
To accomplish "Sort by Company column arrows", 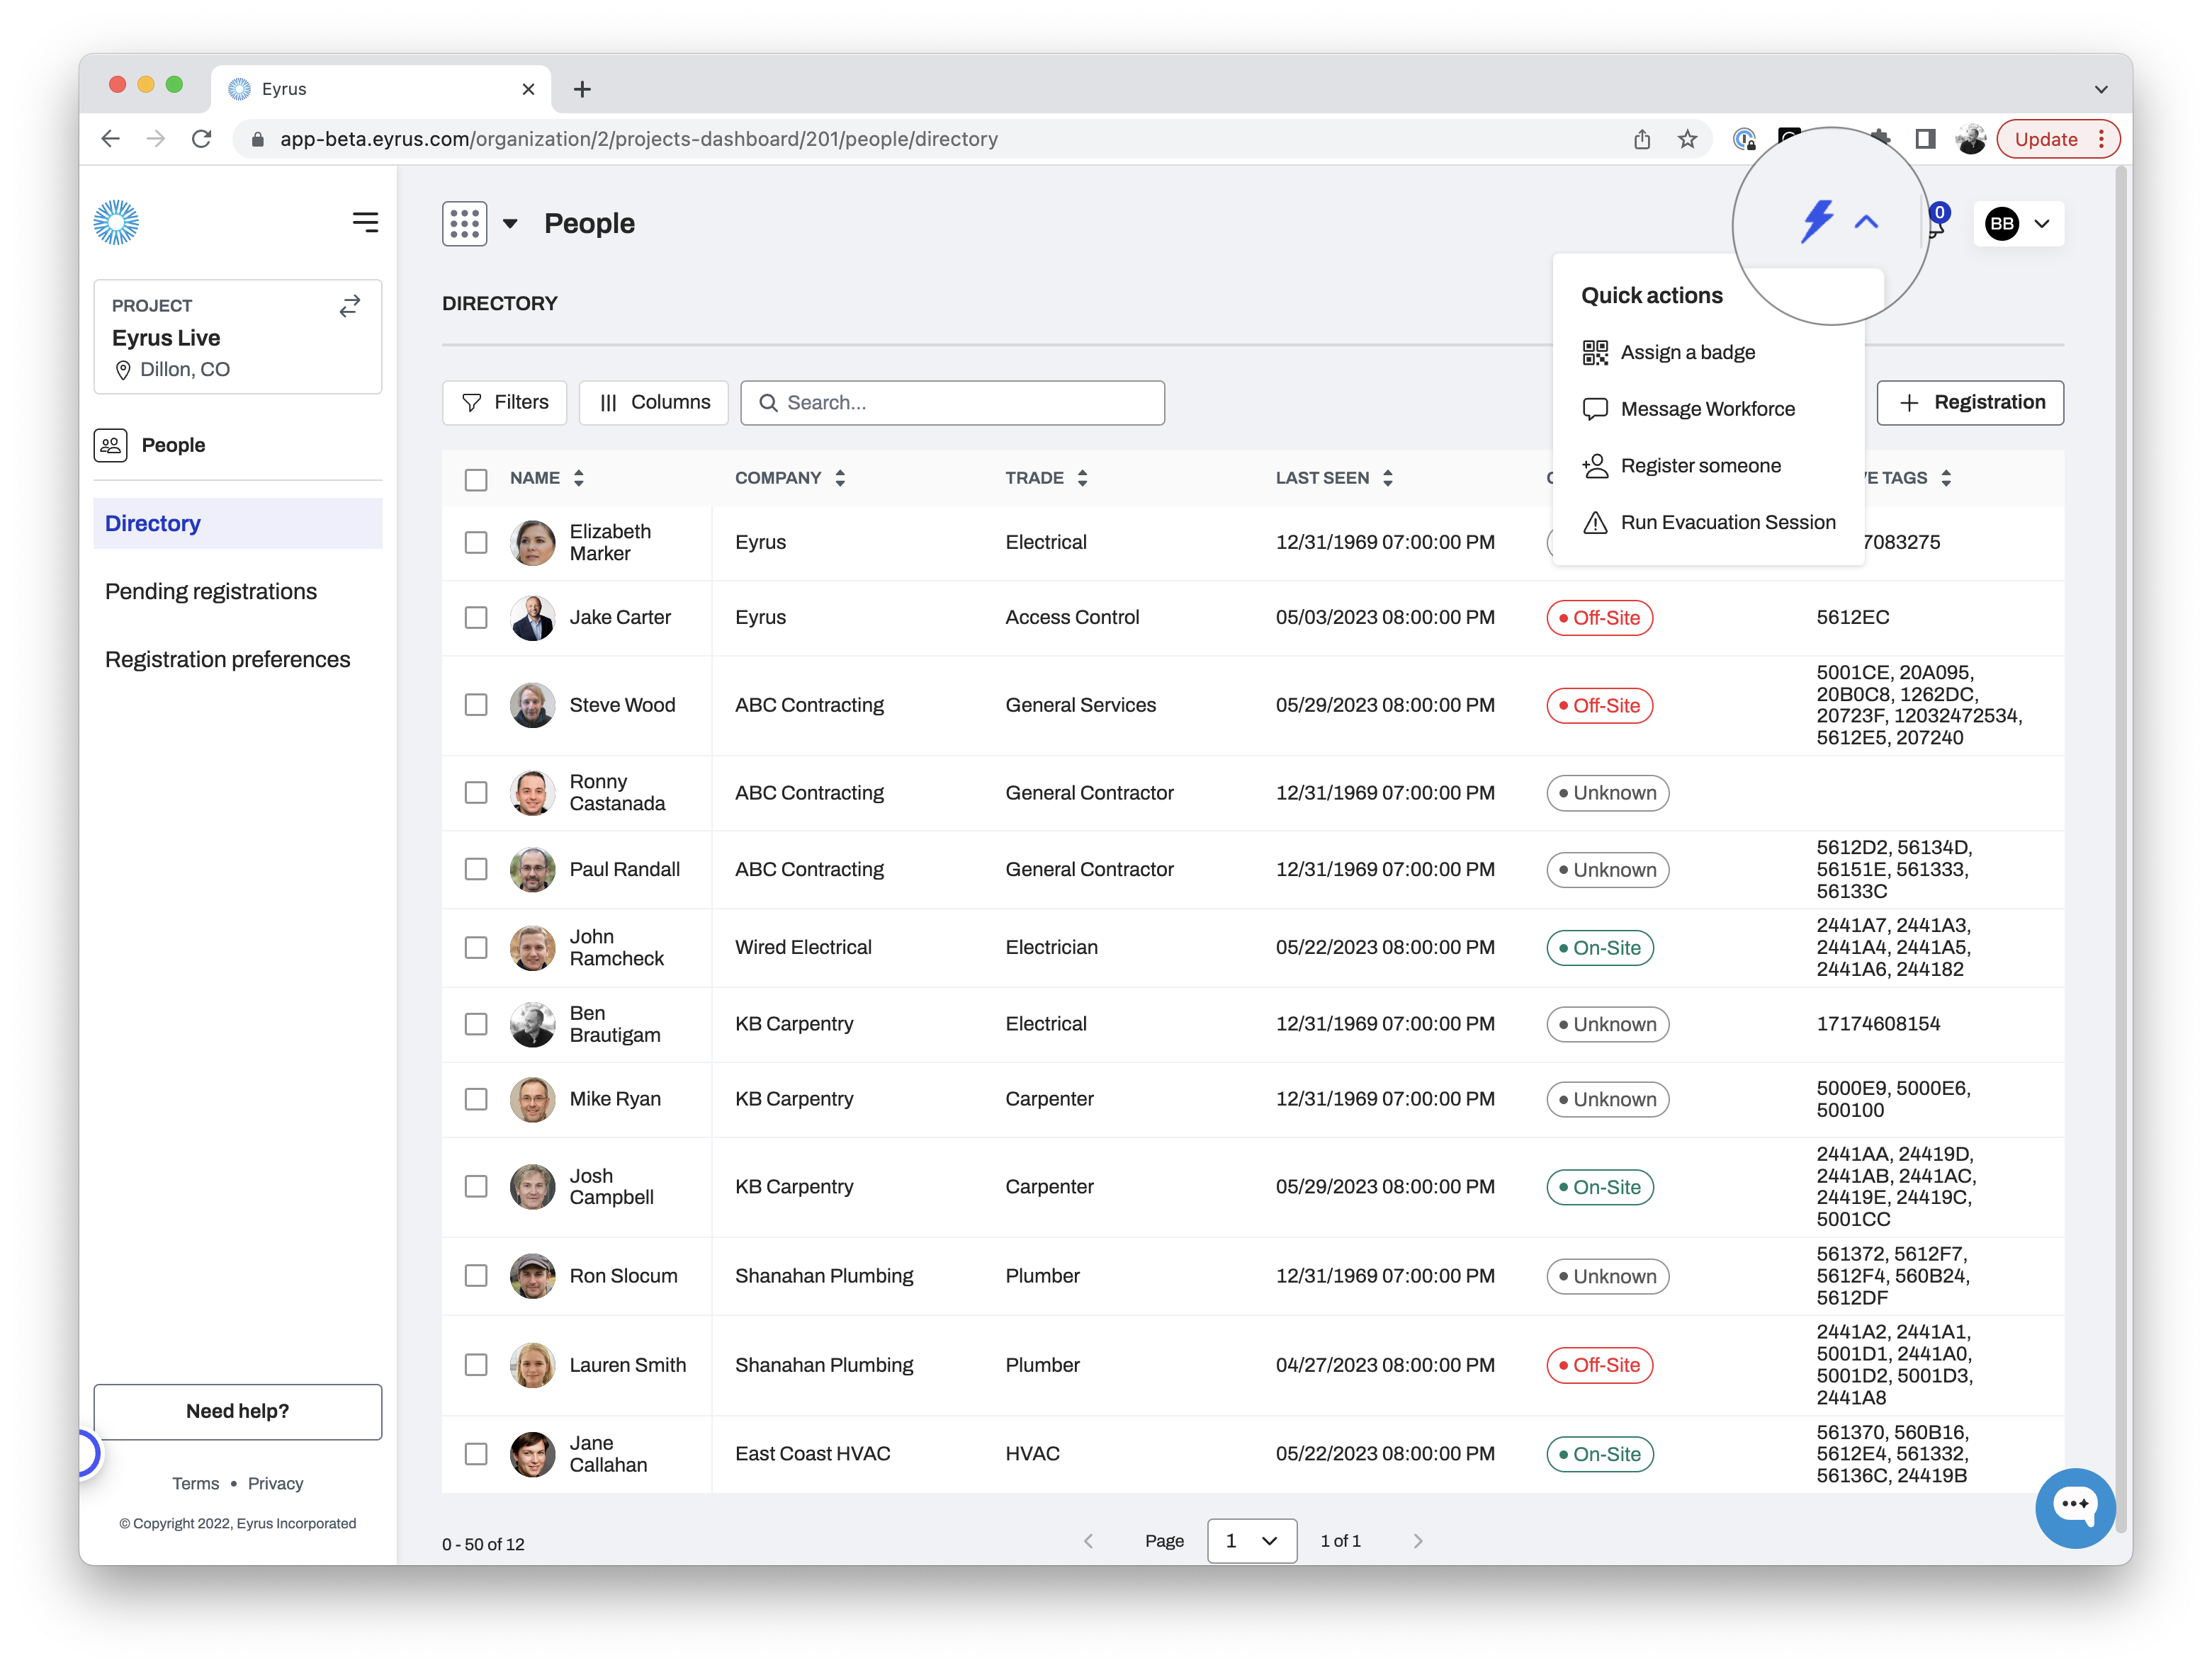I will point(840,478).
